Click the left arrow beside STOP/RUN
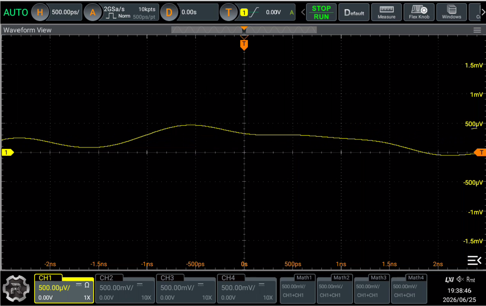486x306 pixels. point(303,12)
